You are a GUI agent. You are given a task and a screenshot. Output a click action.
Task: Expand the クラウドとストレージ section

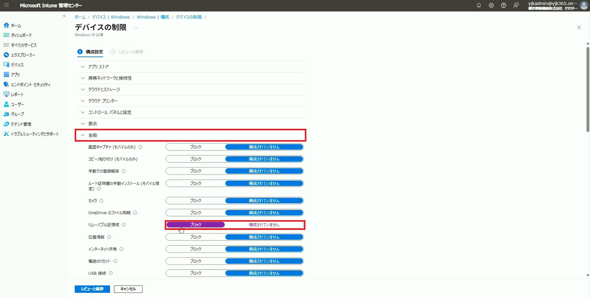click(104, 90)
